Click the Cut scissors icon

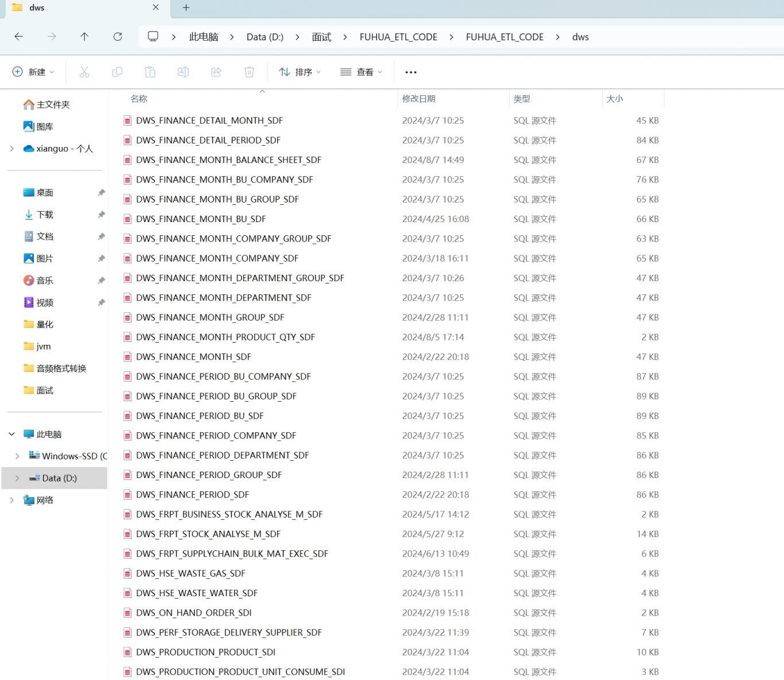(84, 72)
